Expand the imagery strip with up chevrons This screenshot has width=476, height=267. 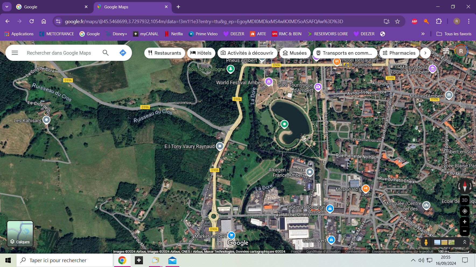(464, 242)
